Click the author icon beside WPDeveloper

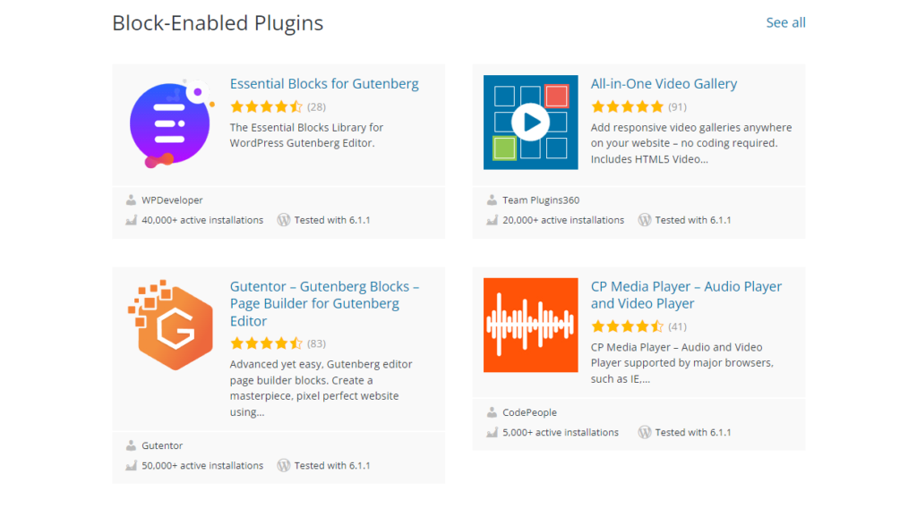pyautogui.click(x=132, y=200)
